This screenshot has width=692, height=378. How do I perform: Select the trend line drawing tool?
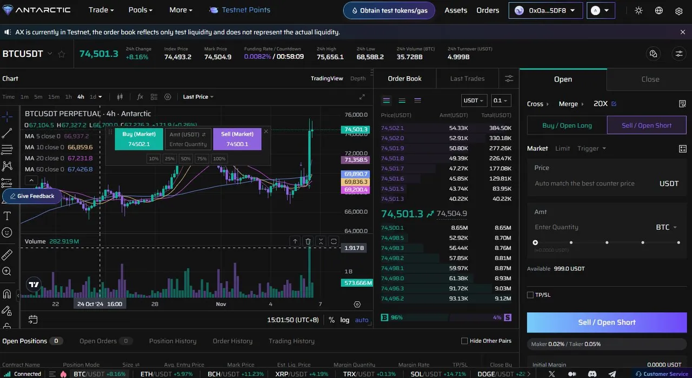(x=7, y=133)
